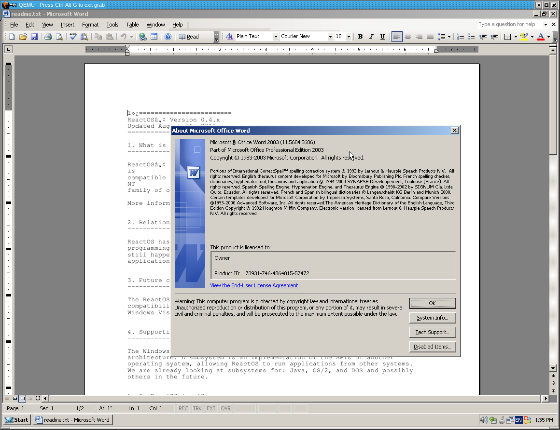
Task: Insert a hyperlink using the globe icon
Action: pos(143,37)
